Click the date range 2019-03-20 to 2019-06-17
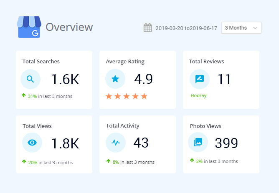This screenshot has width=279, height=193. [x=186, y=28]
